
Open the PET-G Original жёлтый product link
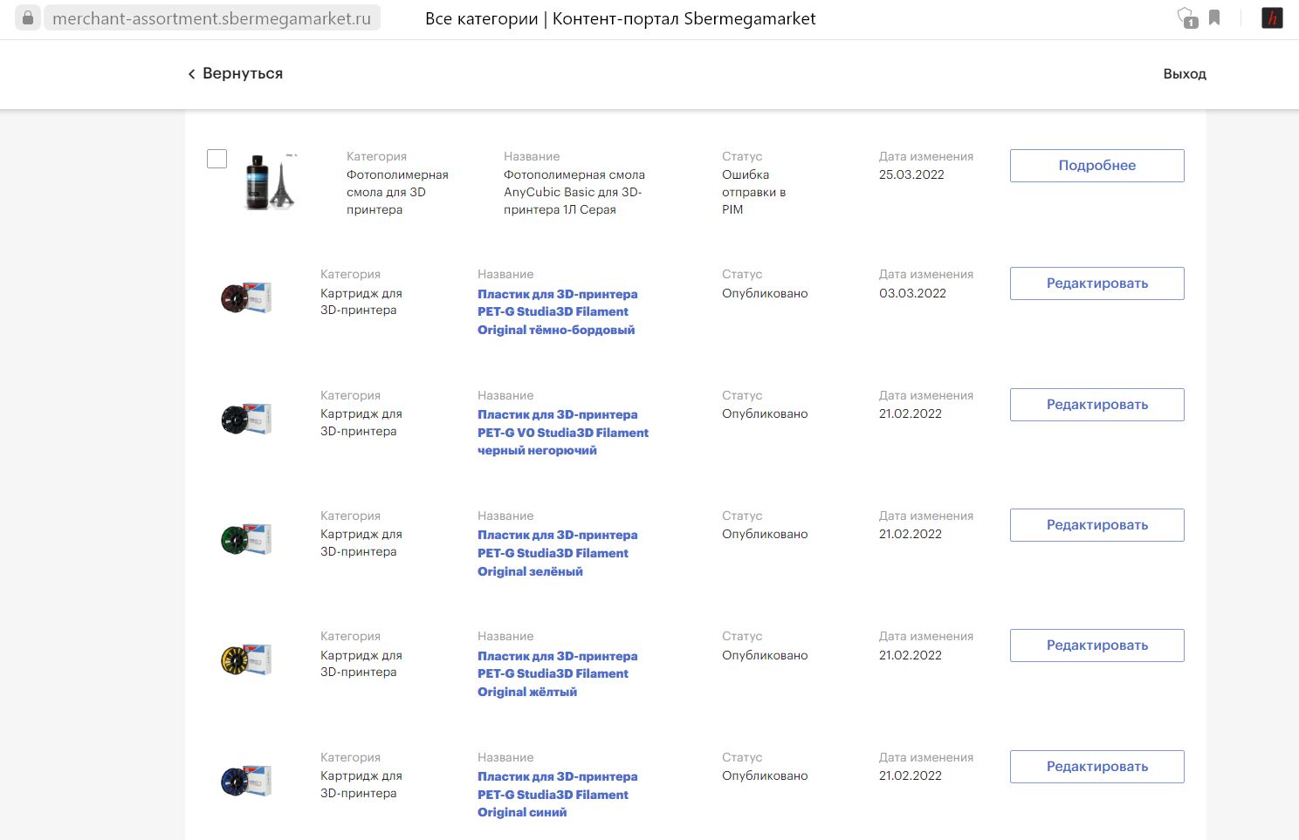tap(557, 673)
